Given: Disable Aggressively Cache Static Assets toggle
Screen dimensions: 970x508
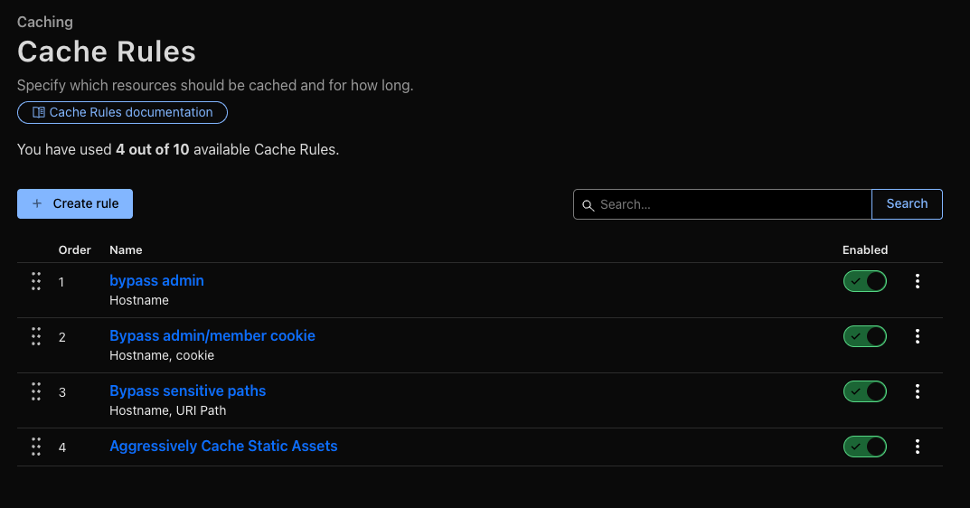Looking at the screenshot, I should click(865, 447).
